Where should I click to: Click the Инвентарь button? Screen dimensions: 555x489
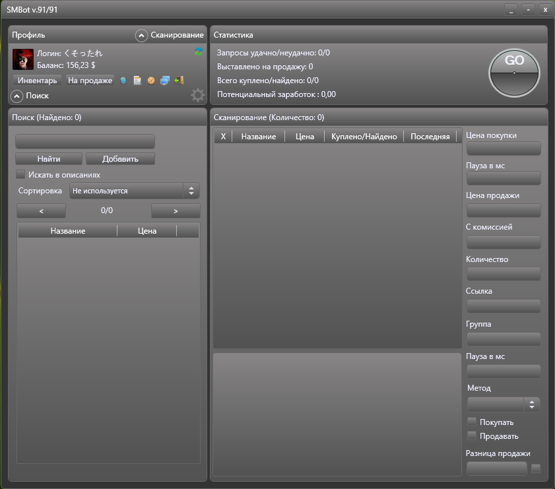click(x=37, y=80)
